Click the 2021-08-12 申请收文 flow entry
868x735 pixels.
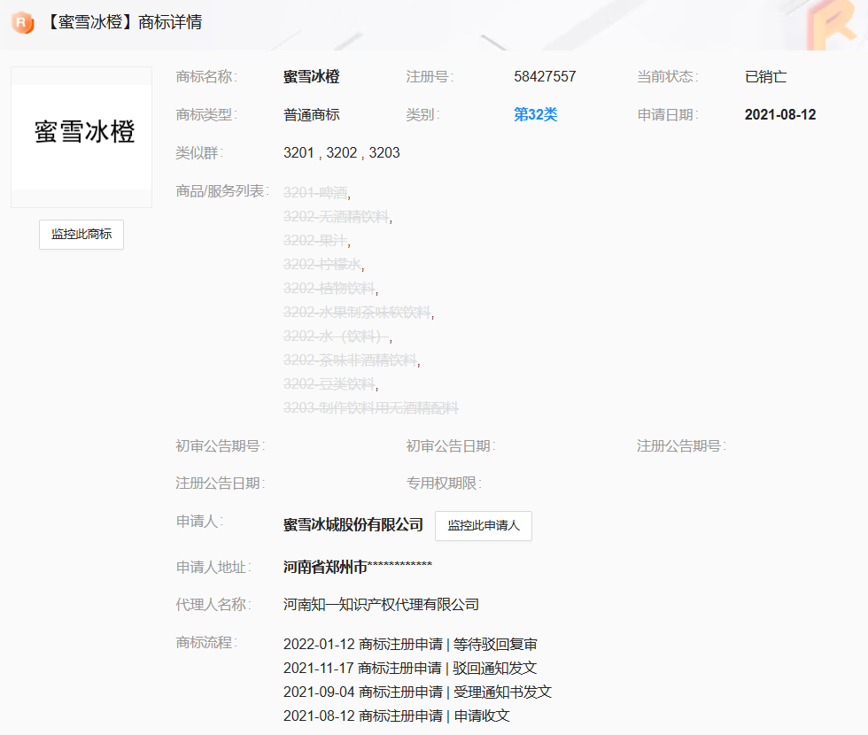396,716
